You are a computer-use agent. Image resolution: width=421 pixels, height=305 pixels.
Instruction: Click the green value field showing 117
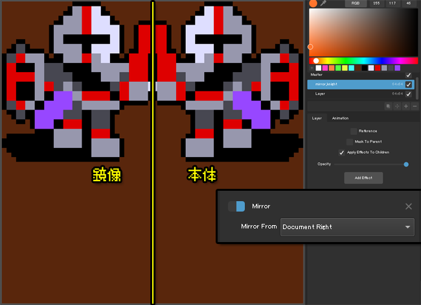click(x=393, y=3)
